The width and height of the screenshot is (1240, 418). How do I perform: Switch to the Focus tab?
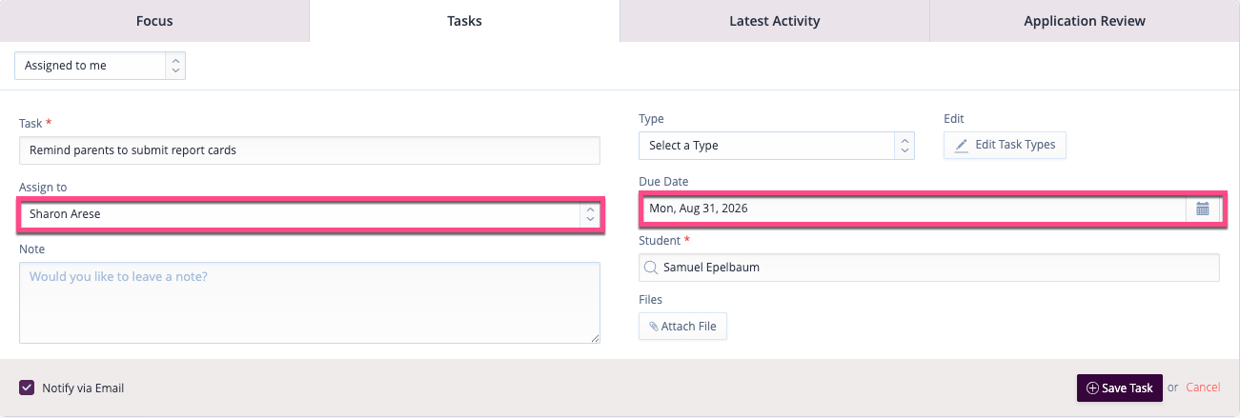coord(154,21)
